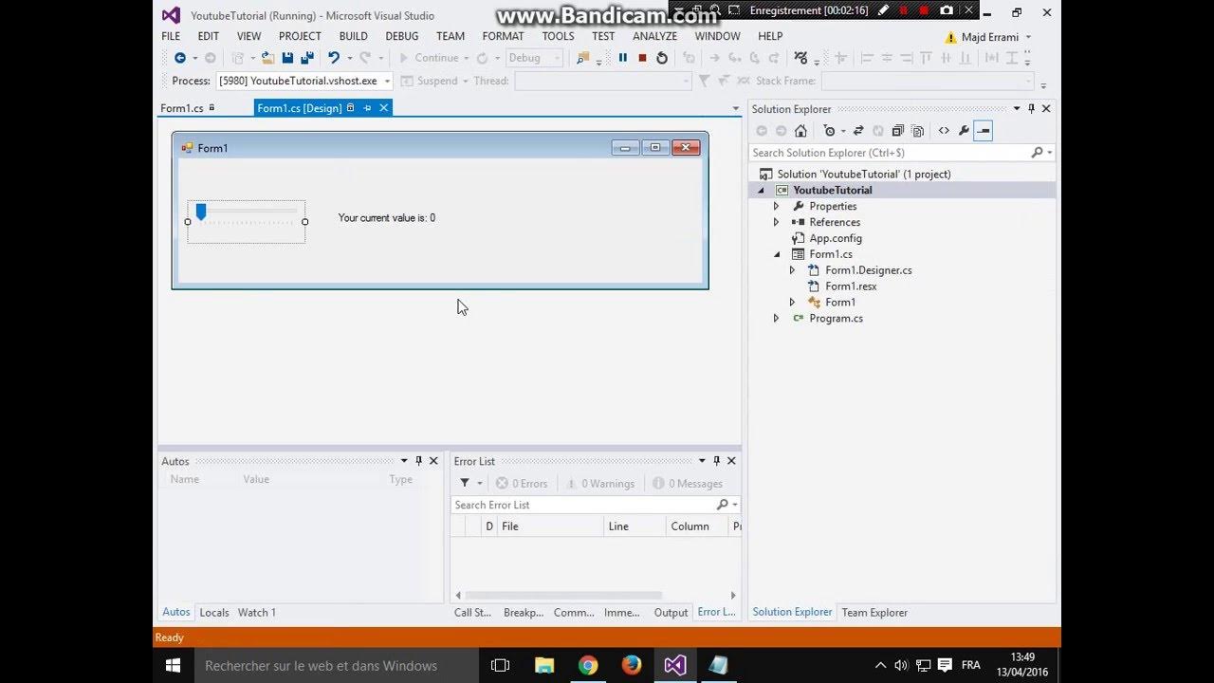Toggle pin on the Error List panel
This screenshot has width=1214, height=683.
717,461
